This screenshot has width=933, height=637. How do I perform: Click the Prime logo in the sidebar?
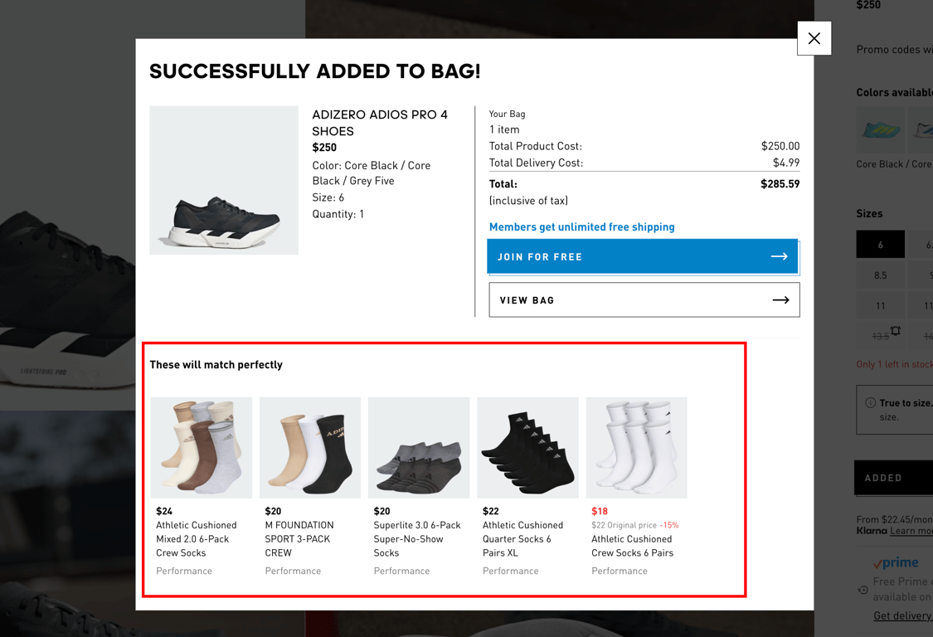895,562
